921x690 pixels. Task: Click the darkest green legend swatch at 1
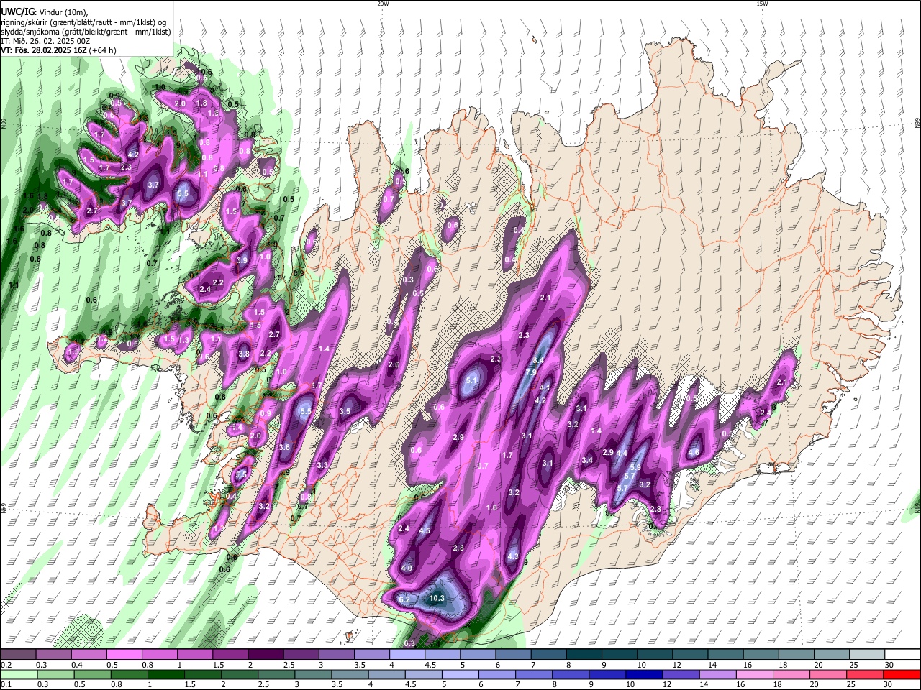click(166, 674)
